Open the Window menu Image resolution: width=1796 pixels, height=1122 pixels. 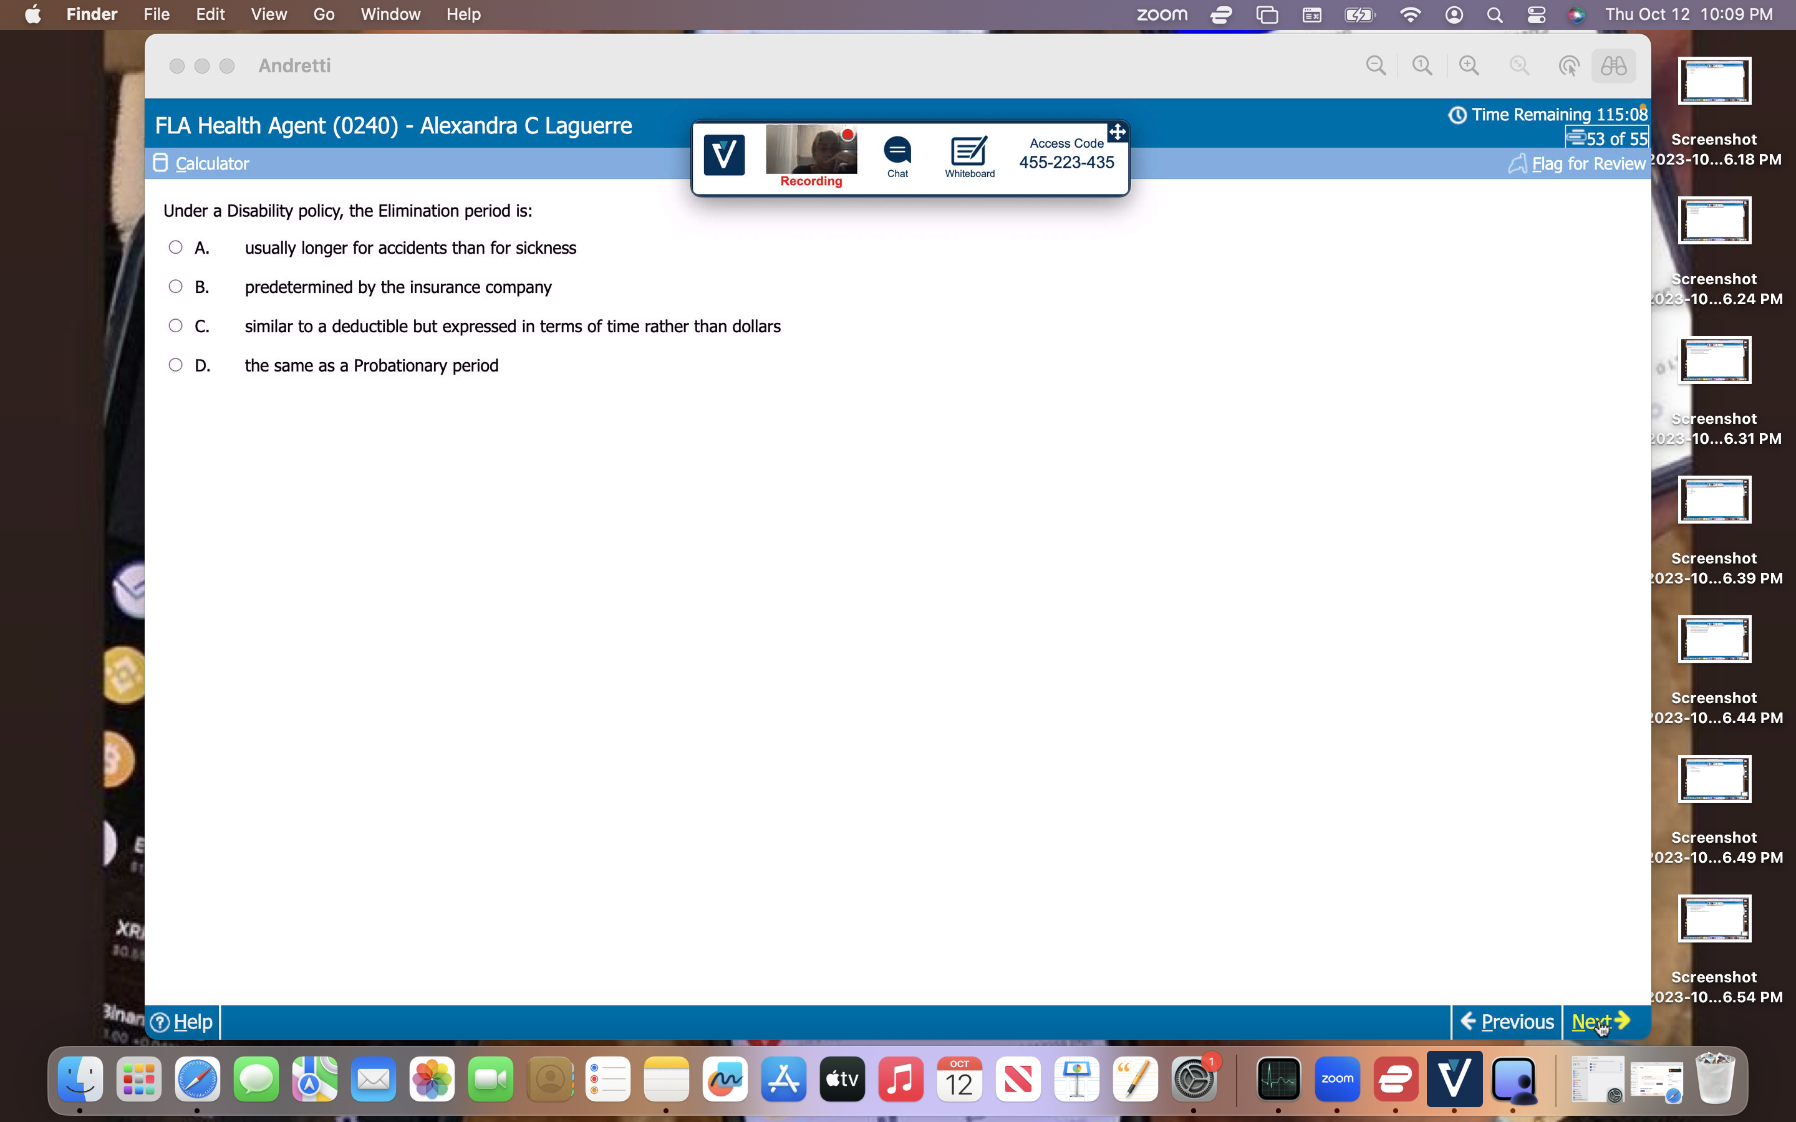coord(390,14)
